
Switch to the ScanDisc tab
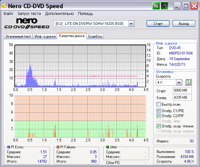pos(95,36)
